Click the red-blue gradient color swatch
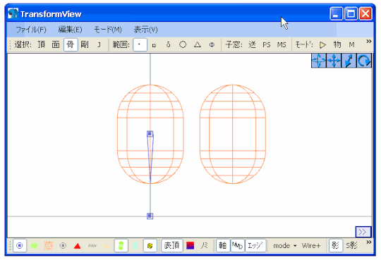The height and width of the screenshot is (260, 381). pos(190,246)
